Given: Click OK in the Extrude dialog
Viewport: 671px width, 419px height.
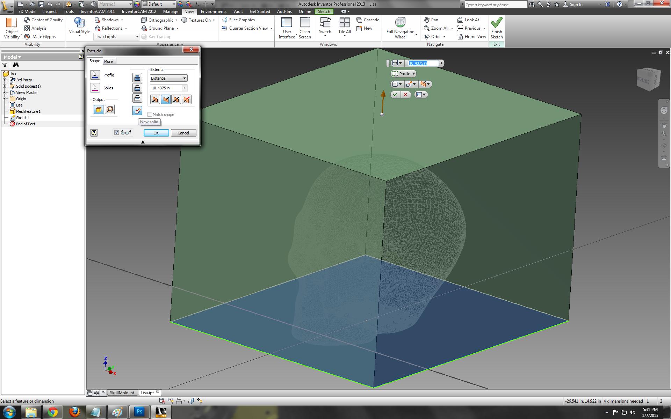Looking at the screenshot, I should [x=156, y=133].
